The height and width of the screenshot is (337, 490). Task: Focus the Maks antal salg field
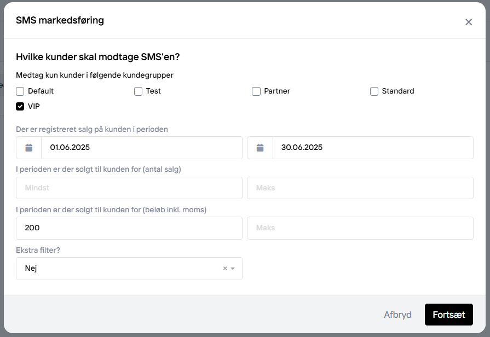pyautogui.click(x=360, y=188)
